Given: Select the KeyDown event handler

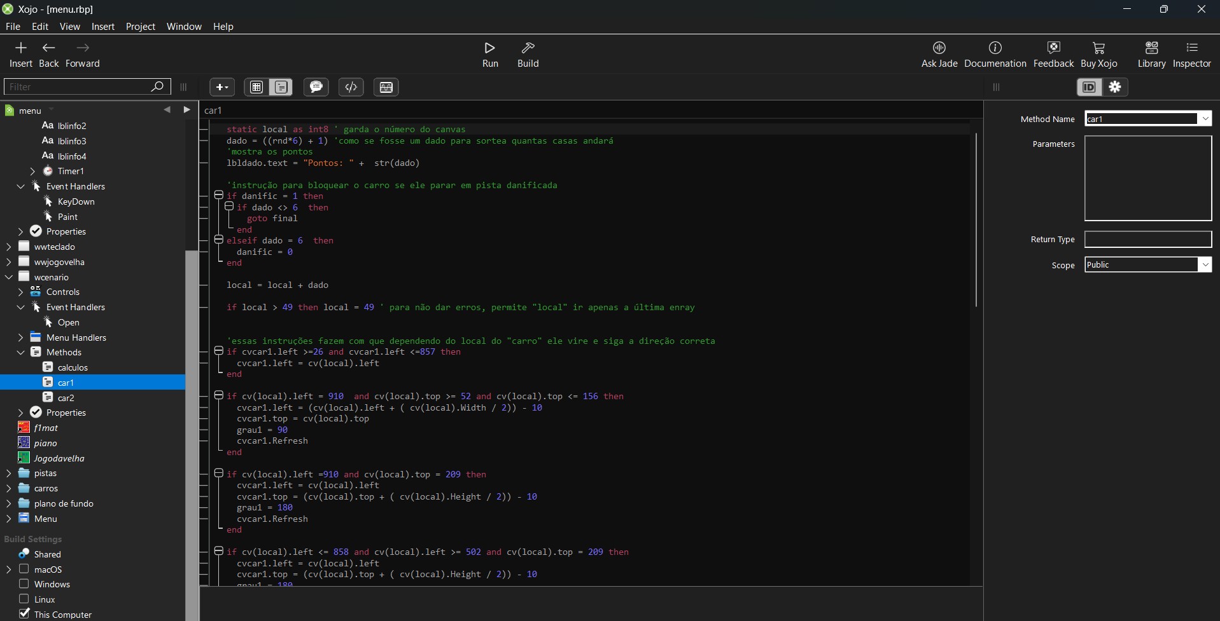Looking at the screenshot, I should point(76,201).
